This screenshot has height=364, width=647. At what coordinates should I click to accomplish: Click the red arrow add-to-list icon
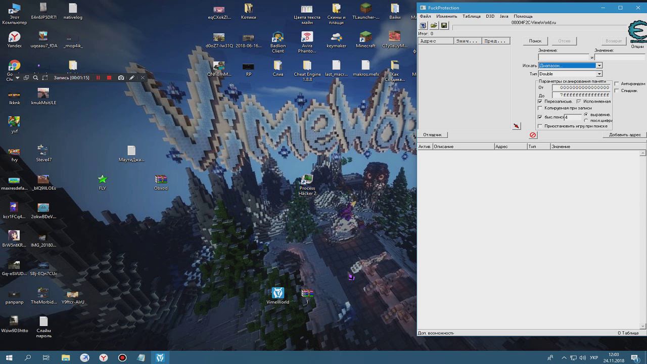[x=516, y=126]
